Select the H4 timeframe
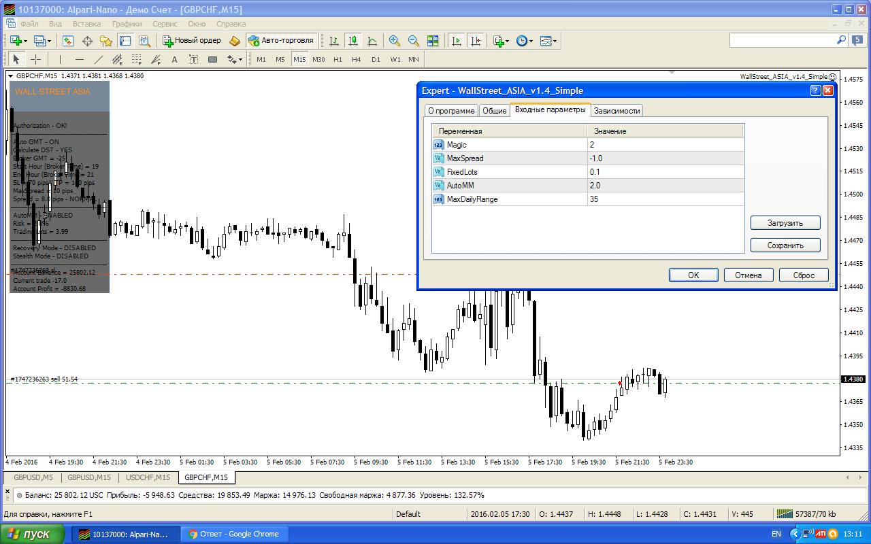The image size is (871, 544). [x=357, y=59]
